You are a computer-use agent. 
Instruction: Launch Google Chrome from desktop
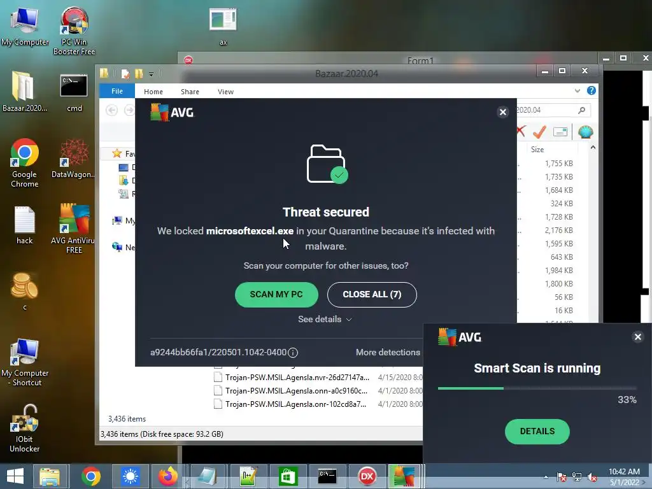(24, 162)
